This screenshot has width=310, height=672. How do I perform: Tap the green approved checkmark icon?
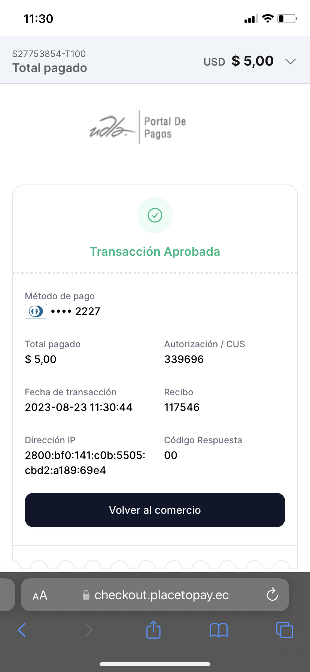[x=155, y=215]
